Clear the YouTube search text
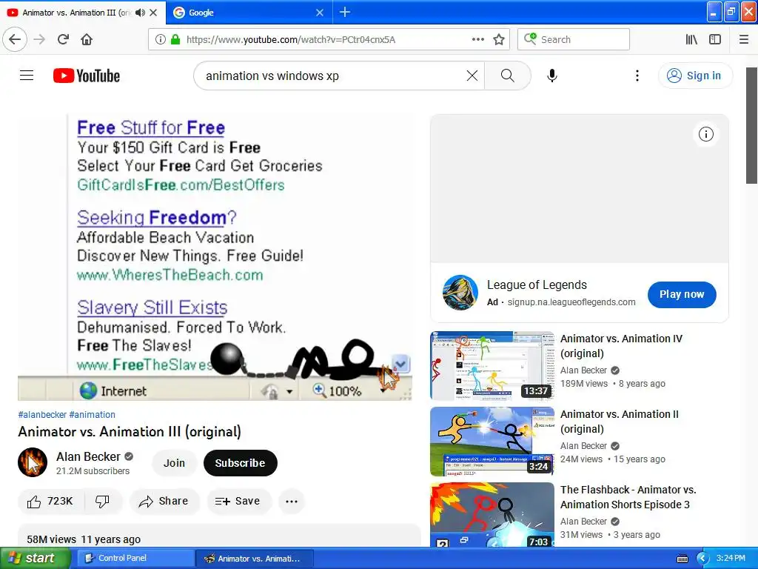This screenshot has width=758, height=569. 472,76
